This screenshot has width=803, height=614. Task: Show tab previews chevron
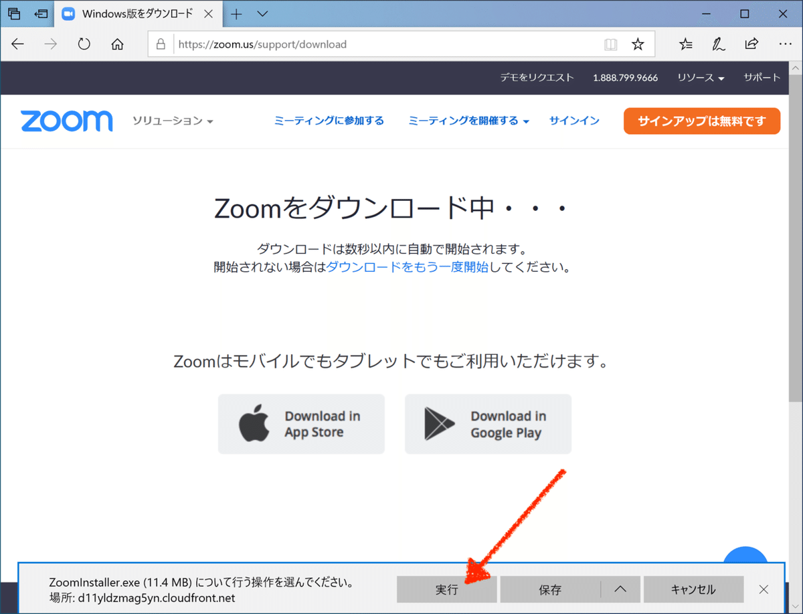click(262, 14)
